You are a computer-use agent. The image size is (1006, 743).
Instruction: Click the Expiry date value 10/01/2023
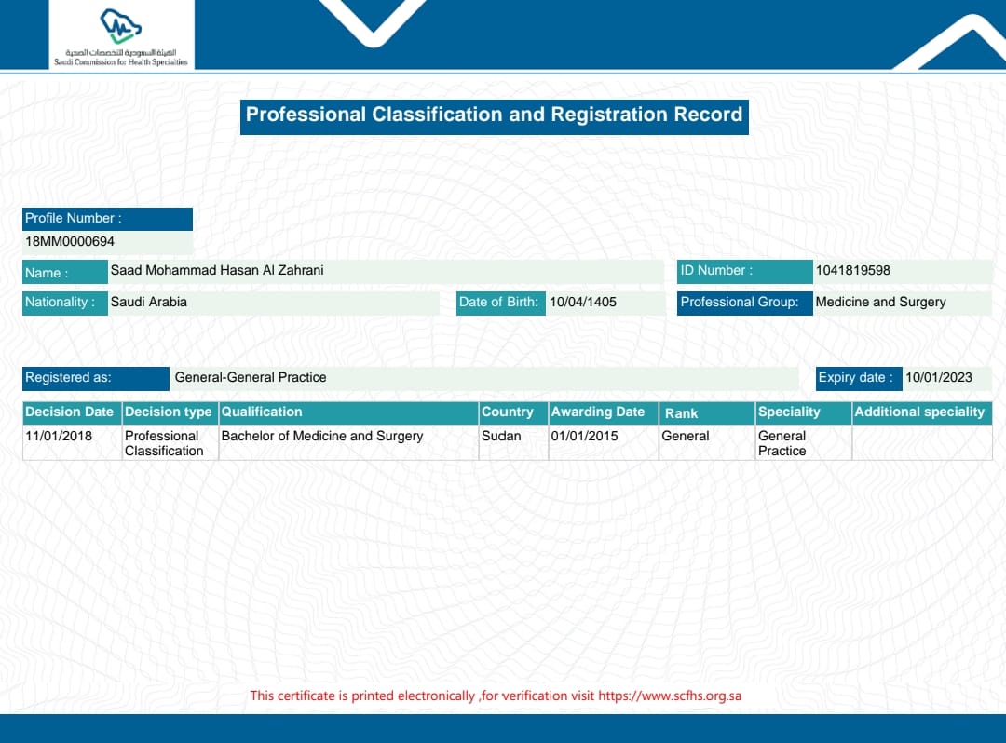938,378
